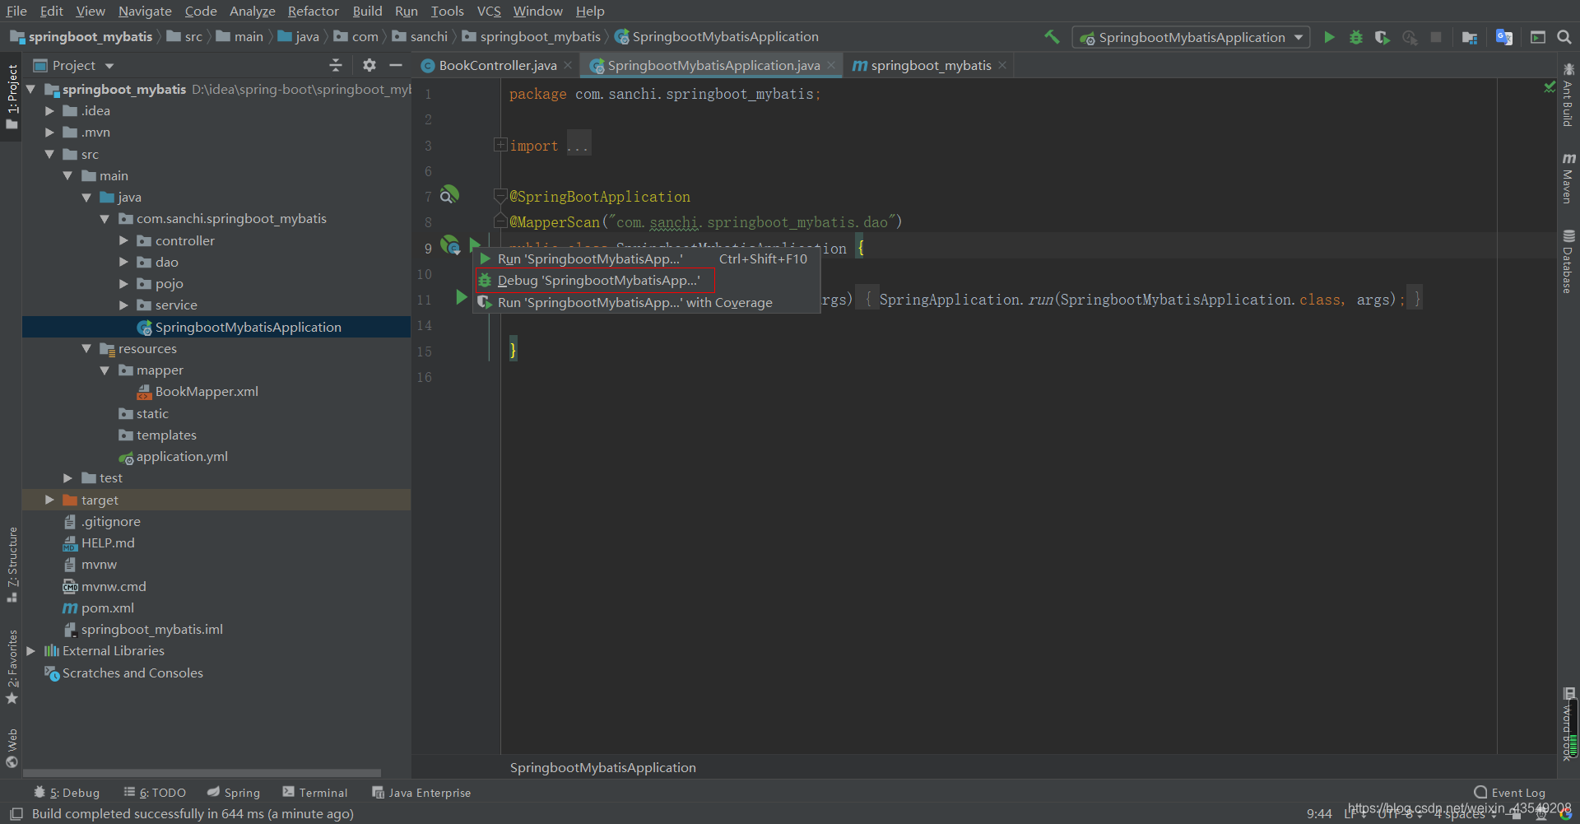Expand the .mvn folder
Image resolution: width=1580 pixels, height=824 pixels.
tap(49, 133)
